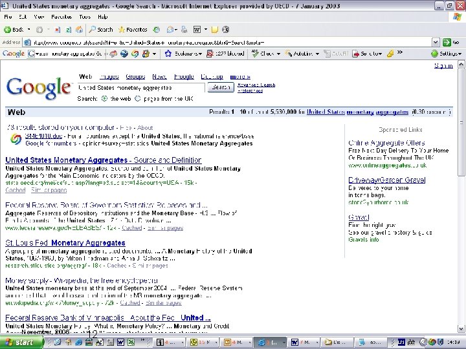Open the Bookmarks dropdown arrow
The image size is (466, 349).
click(x=200, y=54)
